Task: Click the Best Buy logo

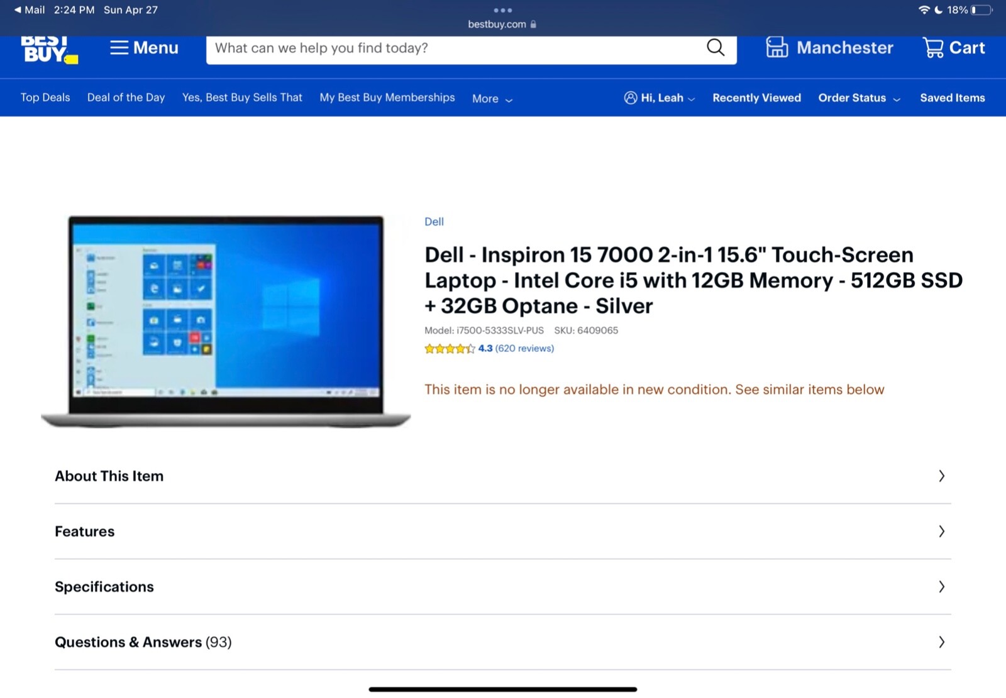Action: [49, 50]
